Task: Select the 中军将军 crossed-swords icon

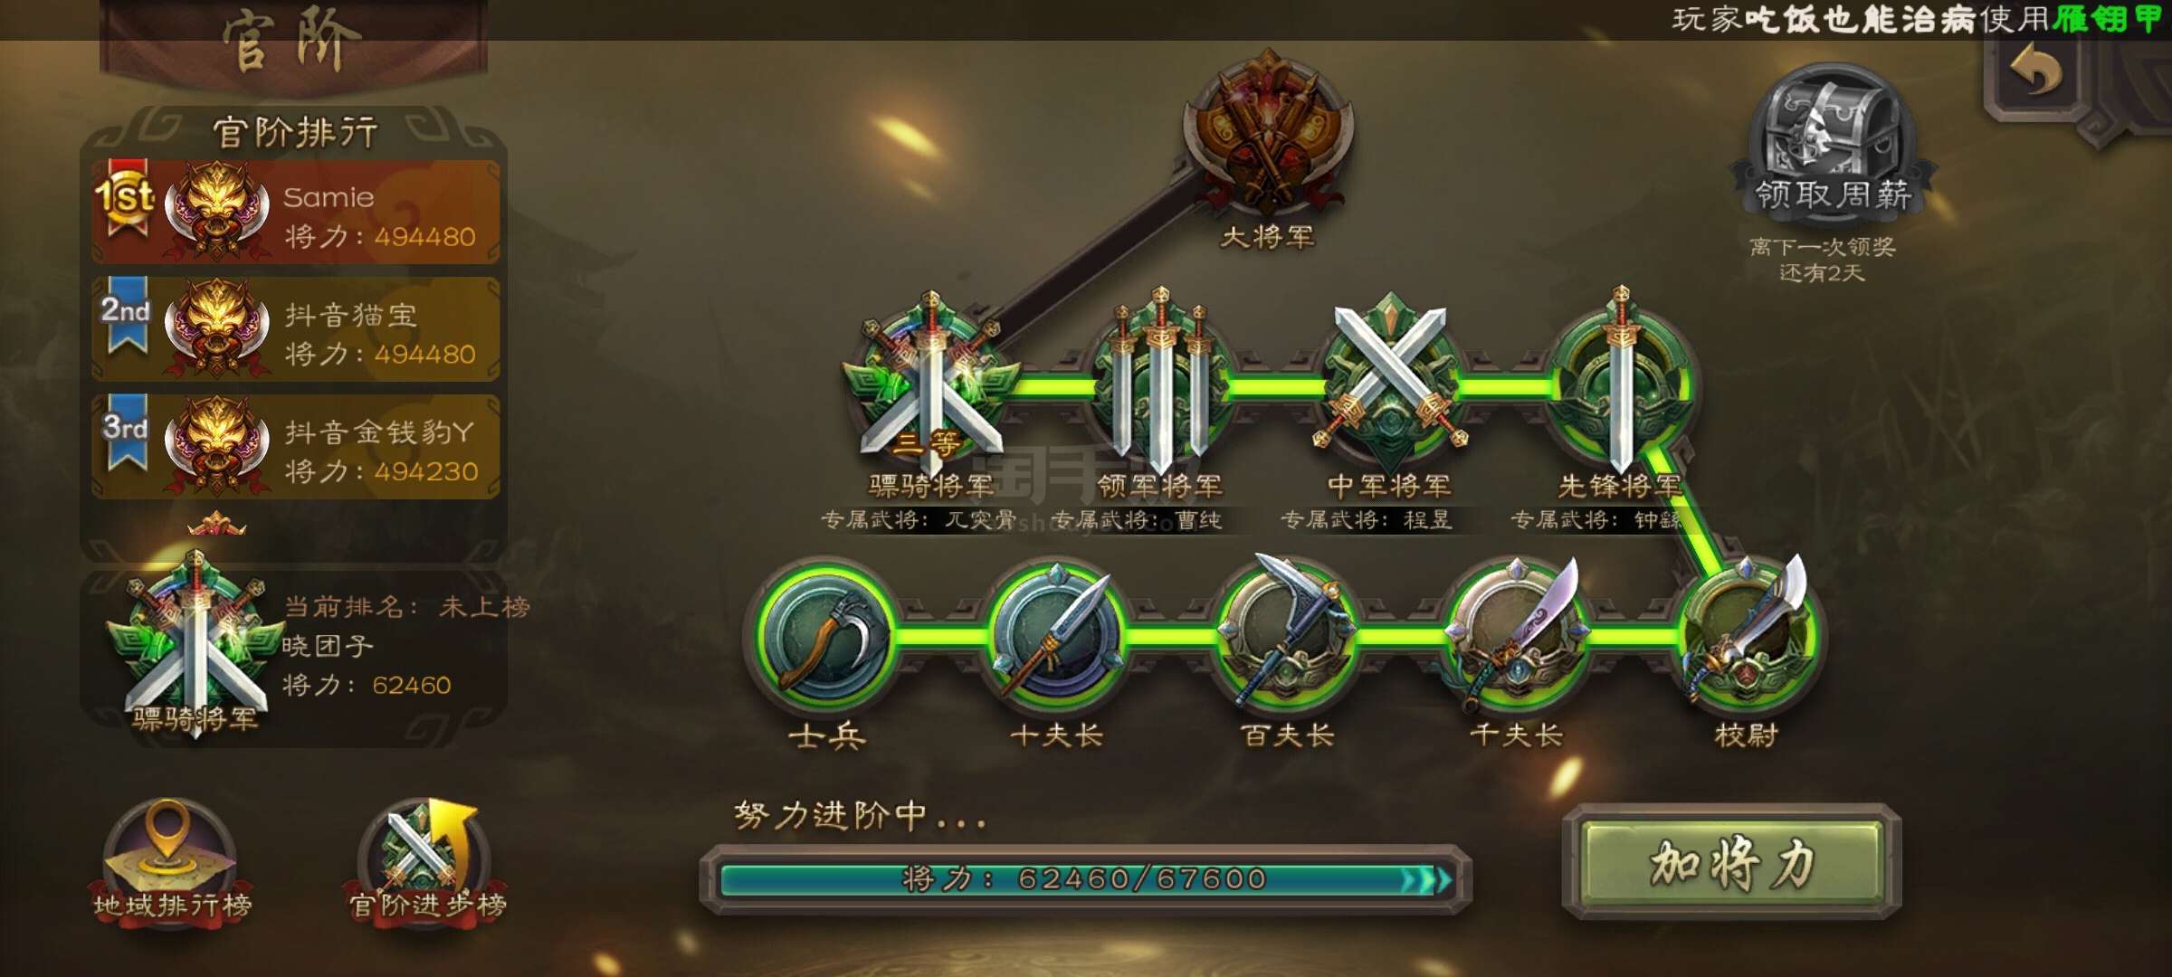Action: (x=1390, y=378)
